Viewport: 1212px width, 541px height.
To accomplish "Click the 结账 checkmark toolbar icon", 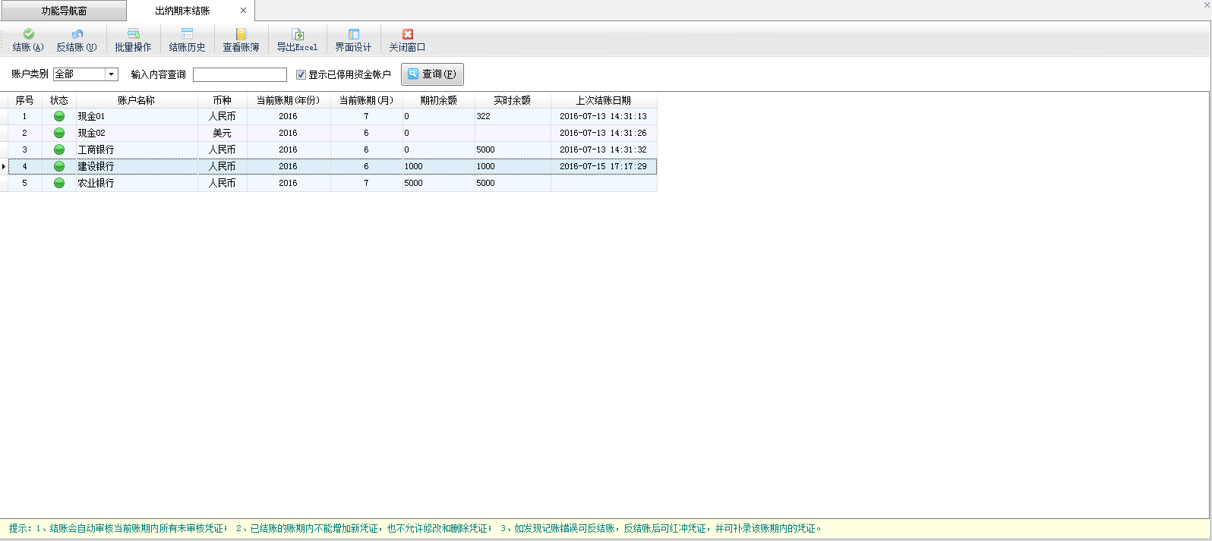I will [28, 34].
